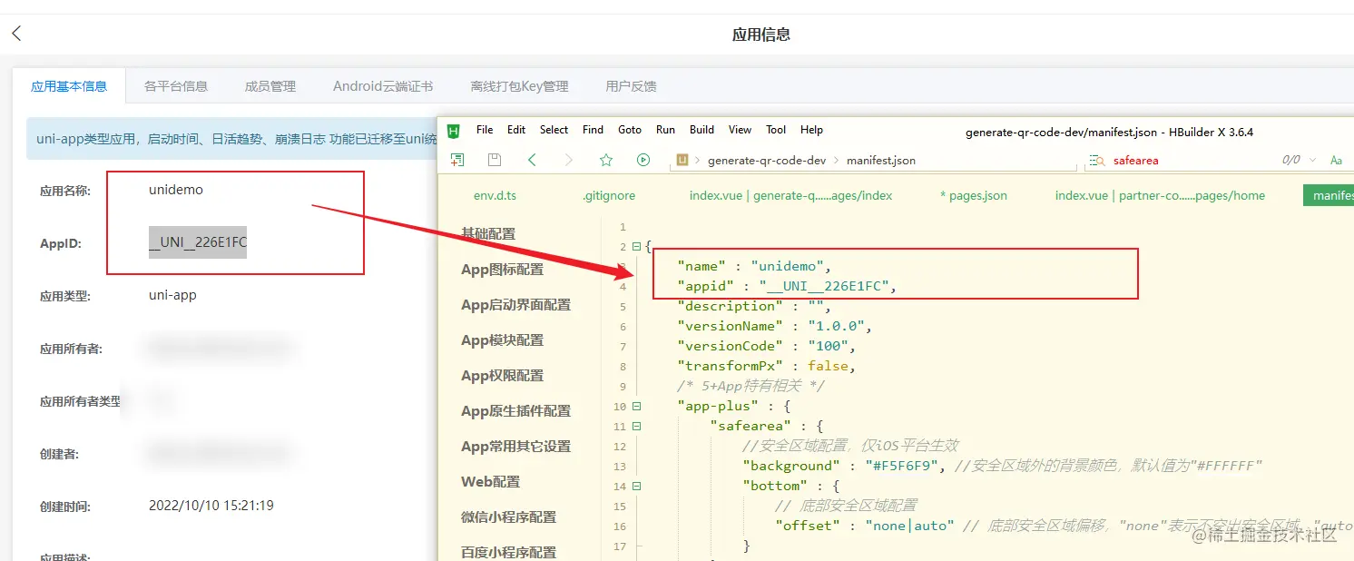Click the "transformPx" false line

(767, 366)
